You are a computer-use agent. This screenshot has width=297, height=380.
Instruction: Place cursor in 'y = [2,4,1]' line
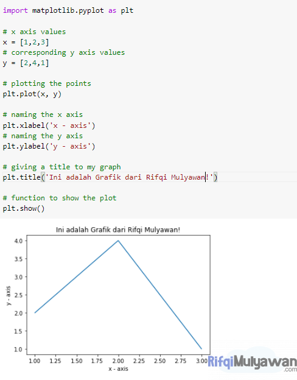(26, 63)
